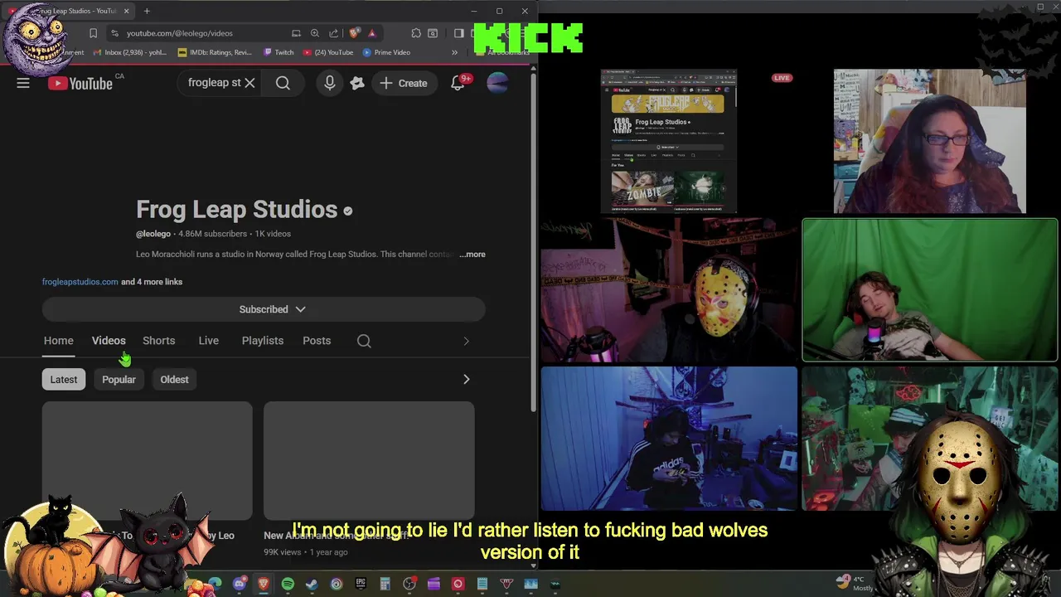Viewport: 1061px width, 597px height.
Task: Open the account avatar menu
Action: point(497,83)
